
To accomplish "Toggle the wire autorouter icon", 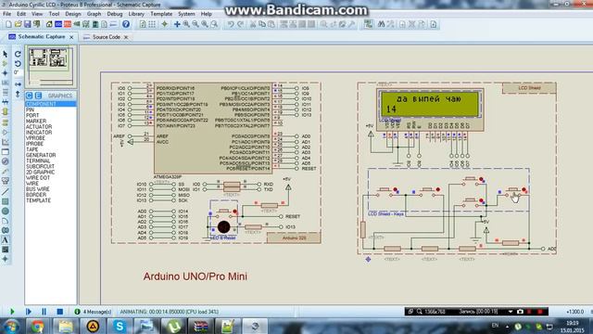I will pyautogui.click(x=369, y=24).
